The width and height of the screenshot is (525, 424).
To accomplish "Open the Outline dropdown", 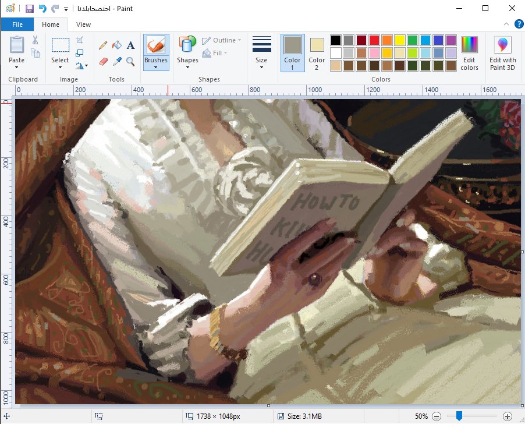I will coord(222,40).
